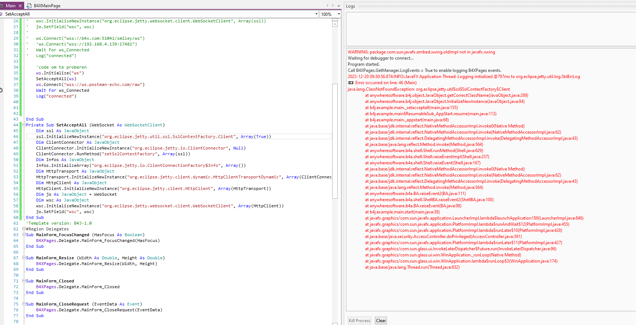Click the 'Logging initialized @797ms' log line

pyautogui.click(x=464, y=77)
